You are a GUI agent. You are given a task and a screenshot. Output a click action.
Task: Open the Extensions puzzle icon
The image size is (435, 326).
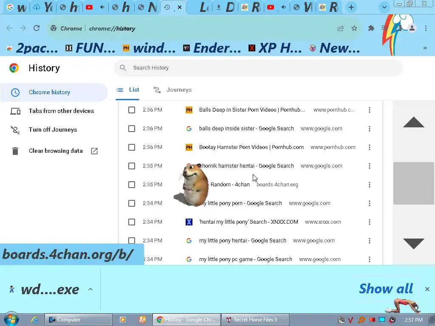[x=371, y=28]
